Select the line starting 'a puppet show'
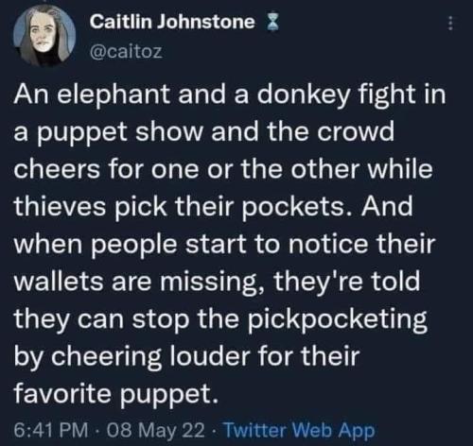 204,132
